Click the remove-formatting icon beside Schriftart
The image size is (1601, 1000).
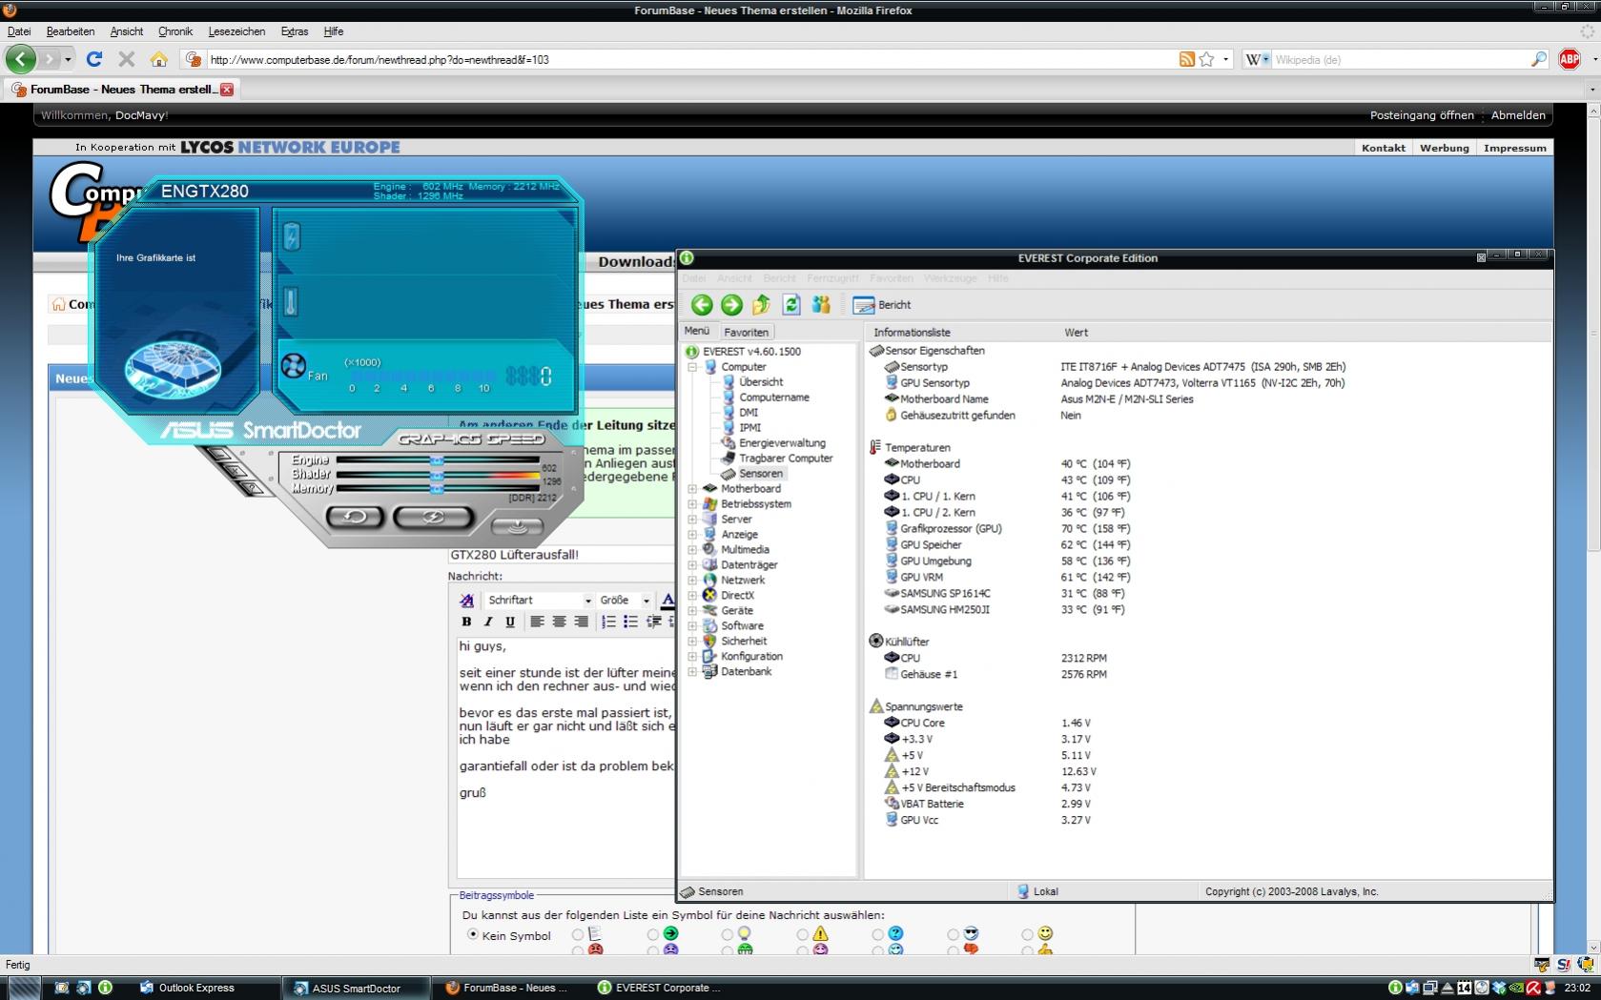(466, 600)
